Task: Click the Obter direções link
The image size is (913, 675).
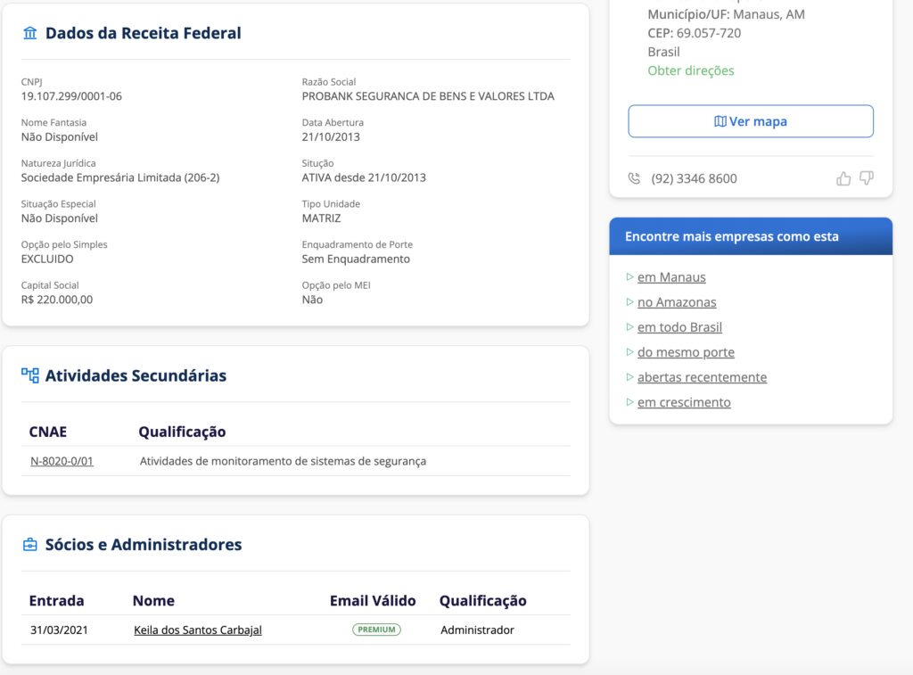Action: tap(691, 70)
